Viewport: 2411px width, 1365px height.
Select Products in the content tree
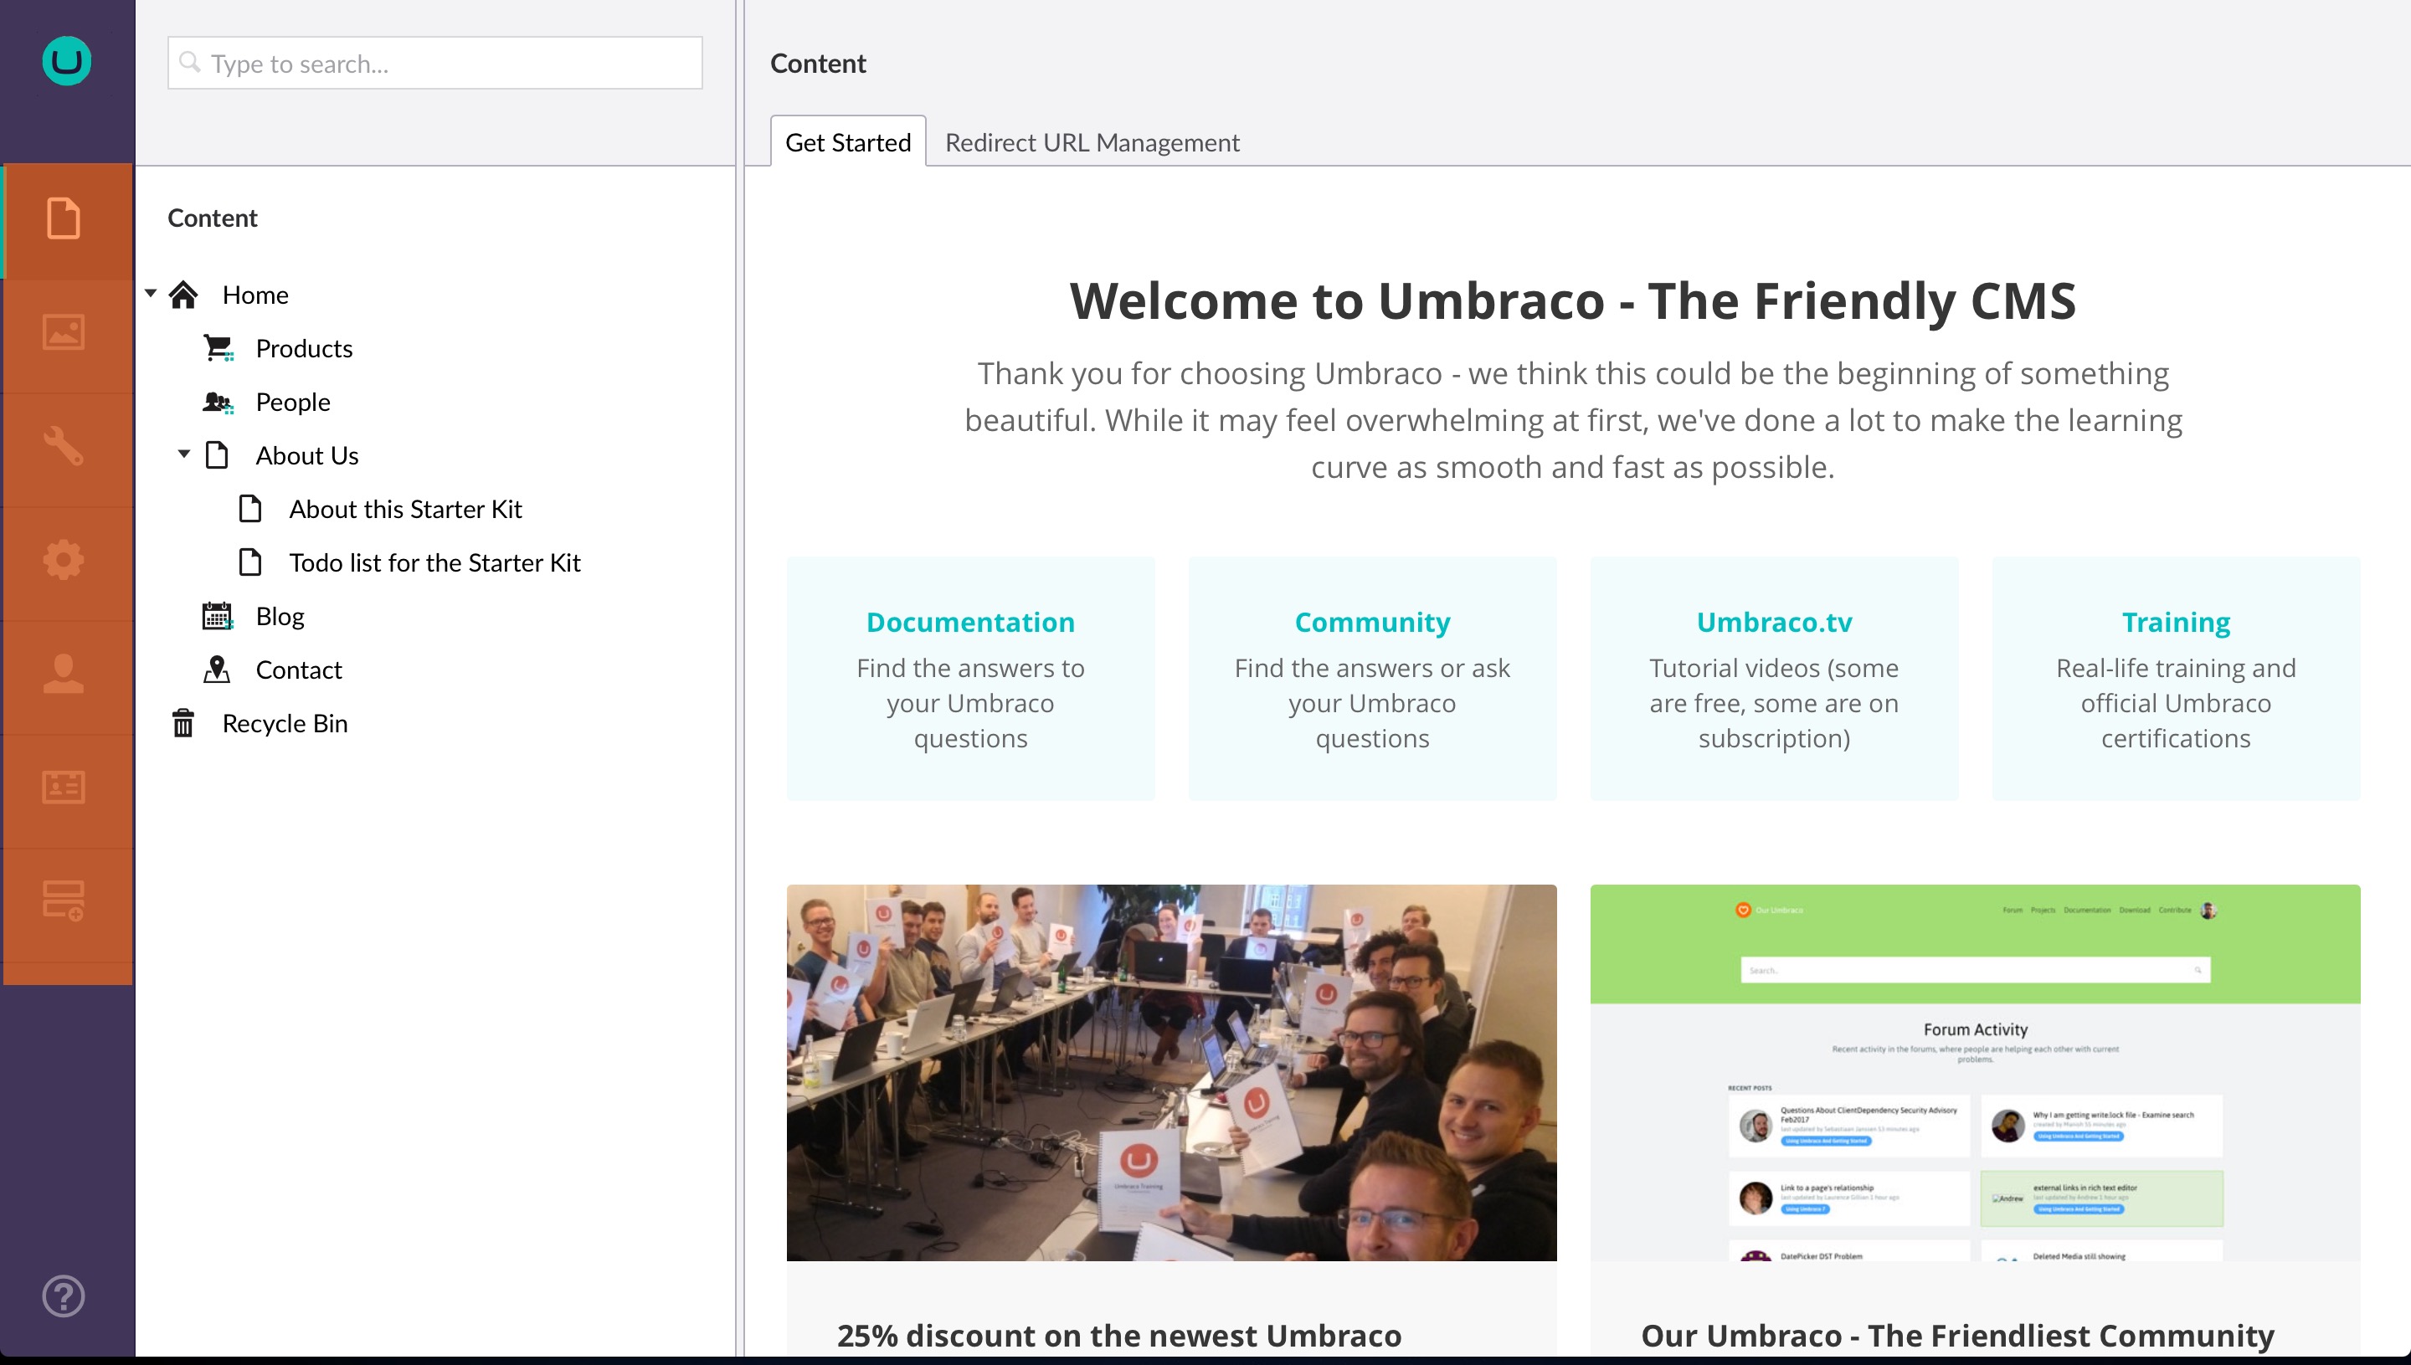point(304,348)
